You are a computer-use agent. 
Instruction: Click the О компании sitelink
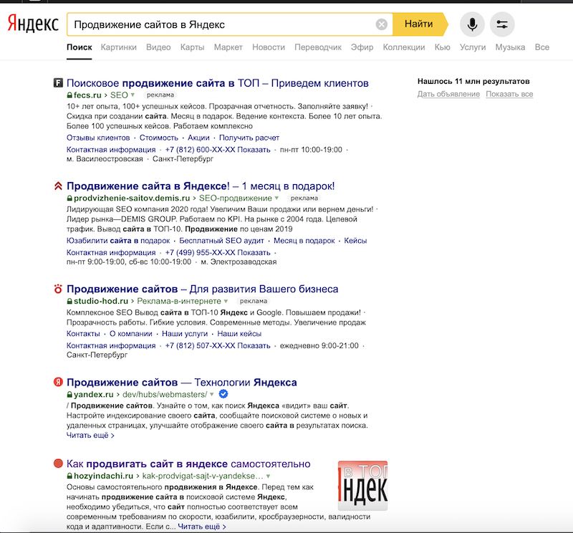click(x=131, y=333)
